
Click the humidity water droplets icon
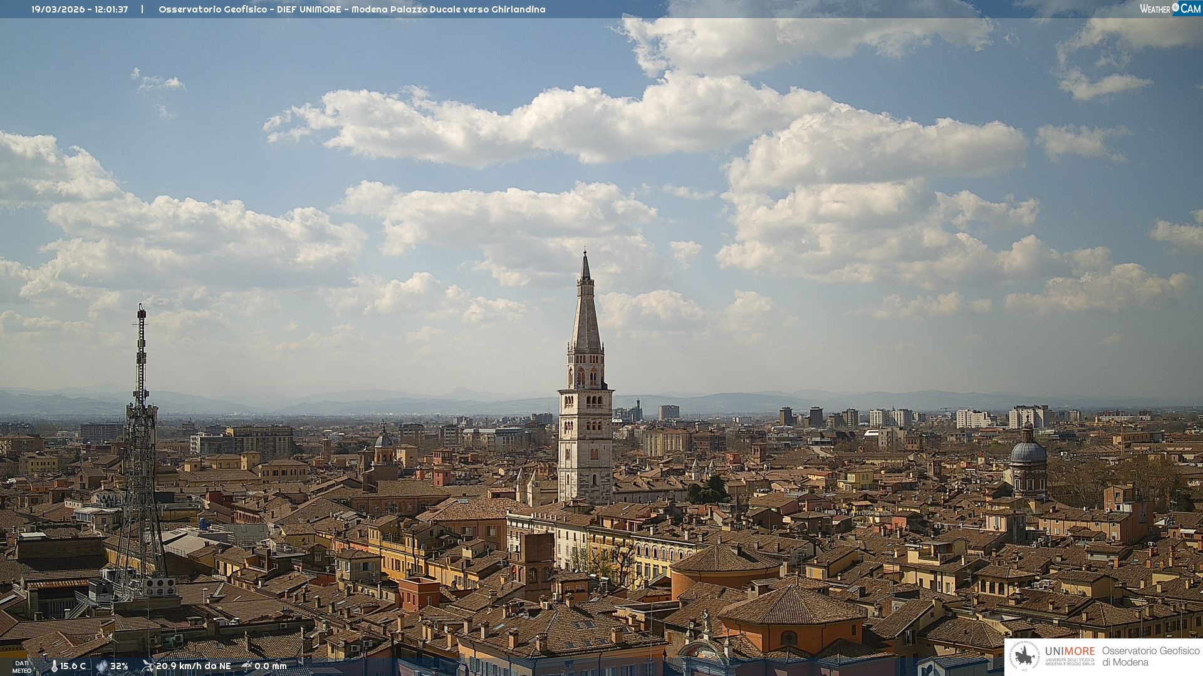[102, 667]
